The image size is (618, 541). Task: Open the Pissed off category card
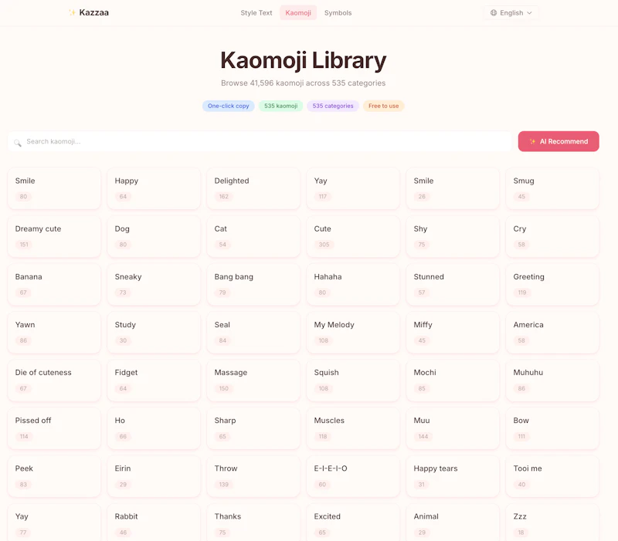pyautogui.click(x=54, y=428)
